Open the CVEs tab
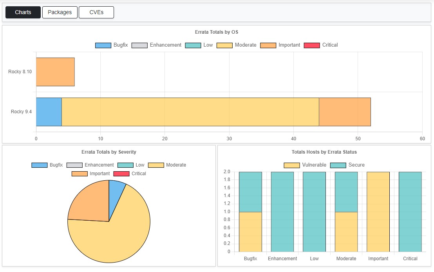This screenshot has width=434, height=272. tap(96, 12)
